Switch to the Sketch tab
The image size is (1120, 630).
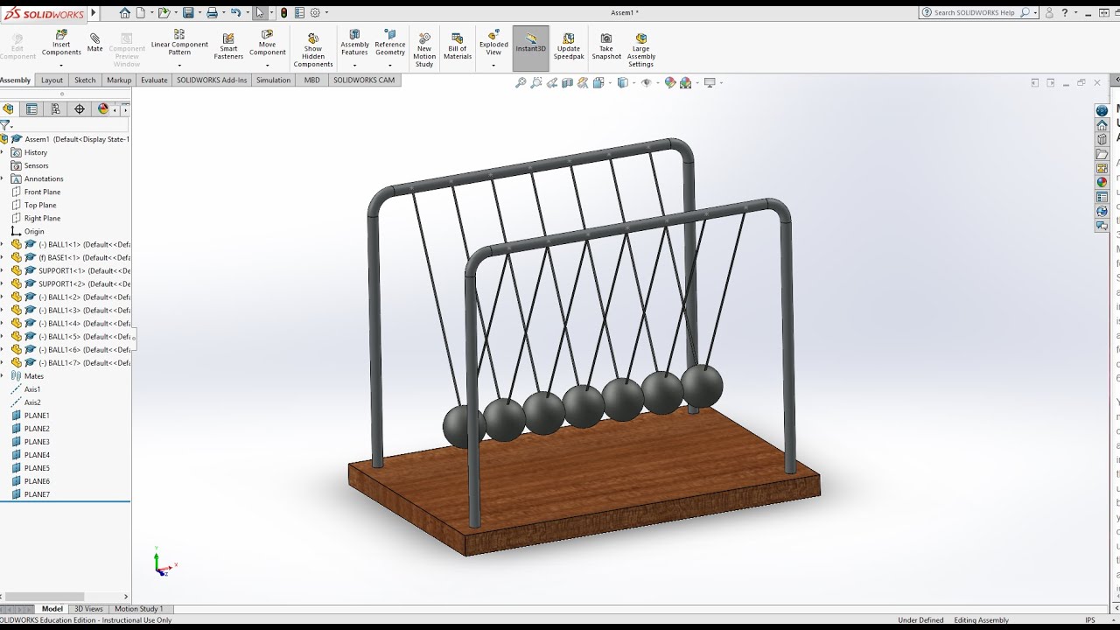click(x=85, y=80)
